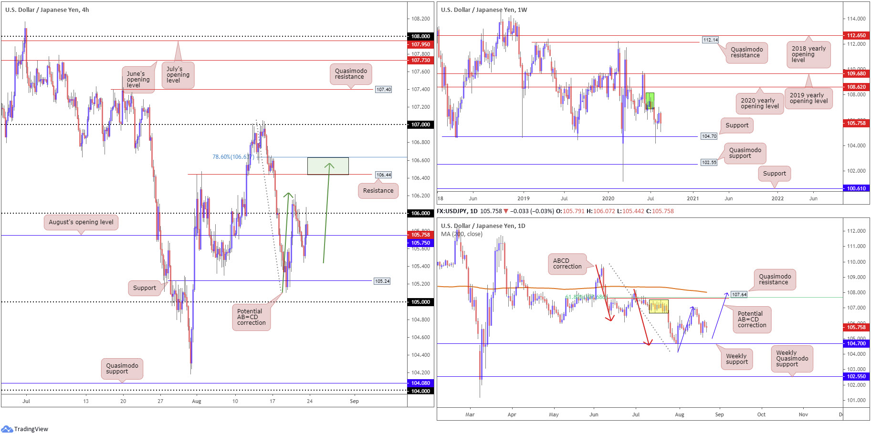Click the 106.44 resistance line label
871x434 pixels.
click(x=383, y=175)
